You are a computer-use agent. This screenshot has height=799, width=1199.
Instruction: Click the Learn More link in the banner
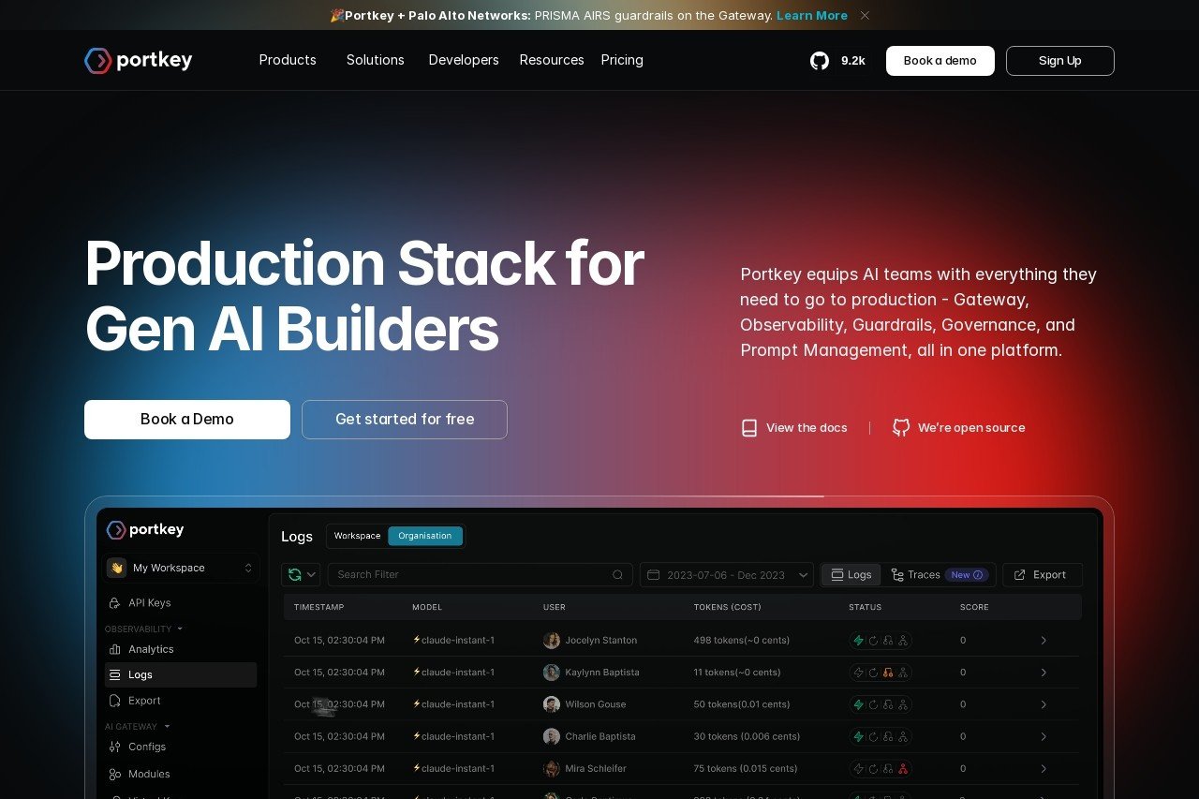tap(812, 15)
